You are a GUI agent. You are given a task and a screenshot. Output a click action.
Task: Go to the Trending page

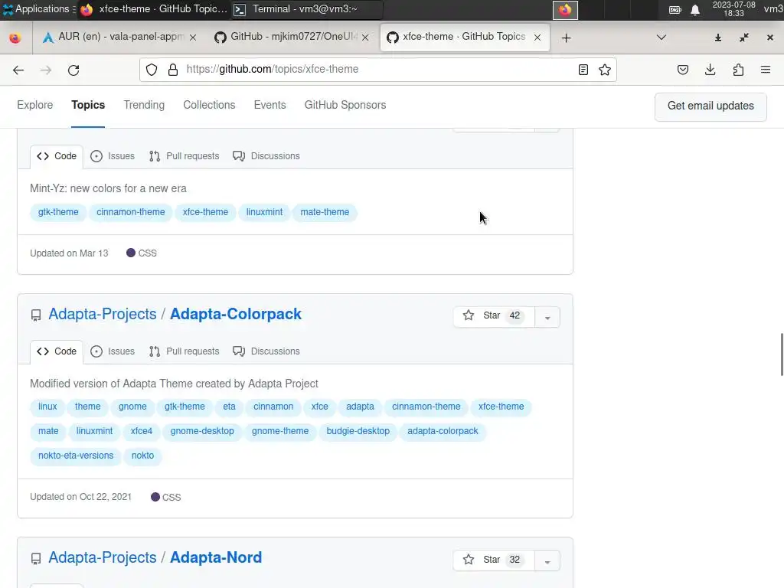click(x=144, y=105)
